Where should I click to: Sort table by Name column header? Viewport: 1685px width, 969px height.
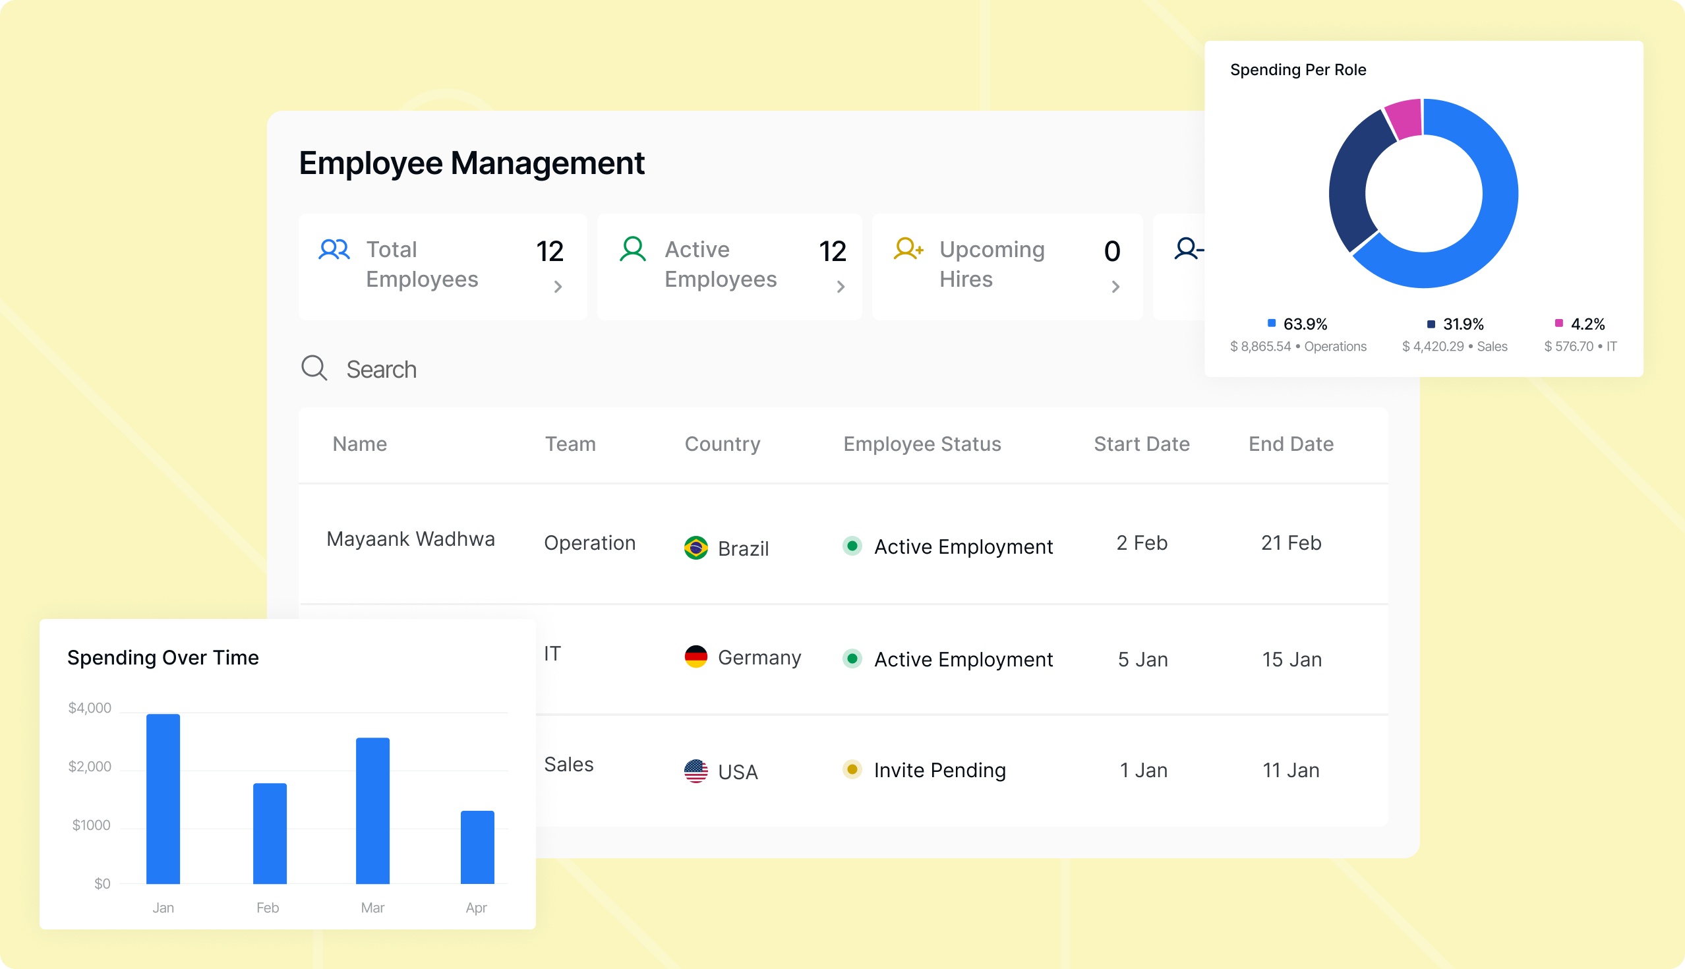click(x=360, y=444)
